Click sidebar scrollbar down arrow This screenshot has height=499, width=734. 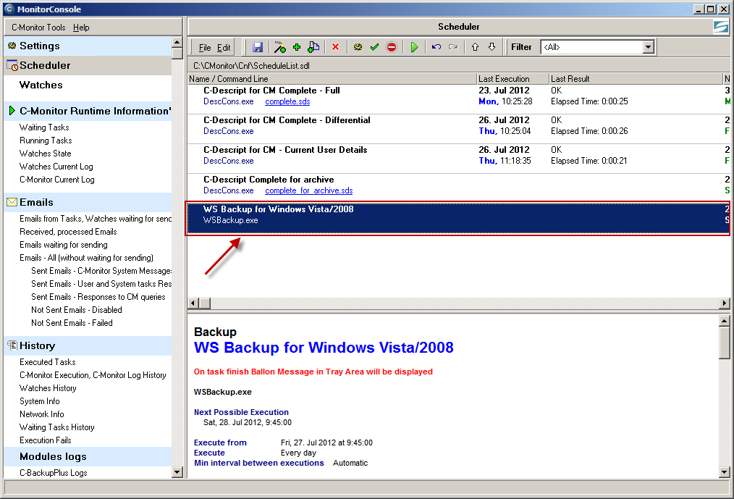click(177, 472)
